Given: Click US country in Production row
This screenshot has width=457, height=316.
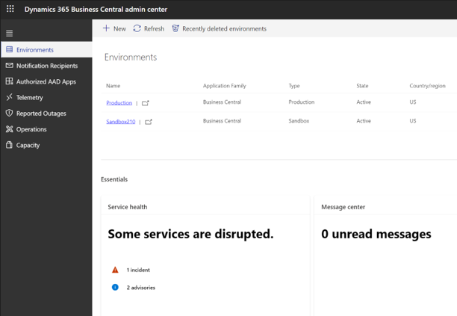Looking at the screenshot, I should [413, 102].
